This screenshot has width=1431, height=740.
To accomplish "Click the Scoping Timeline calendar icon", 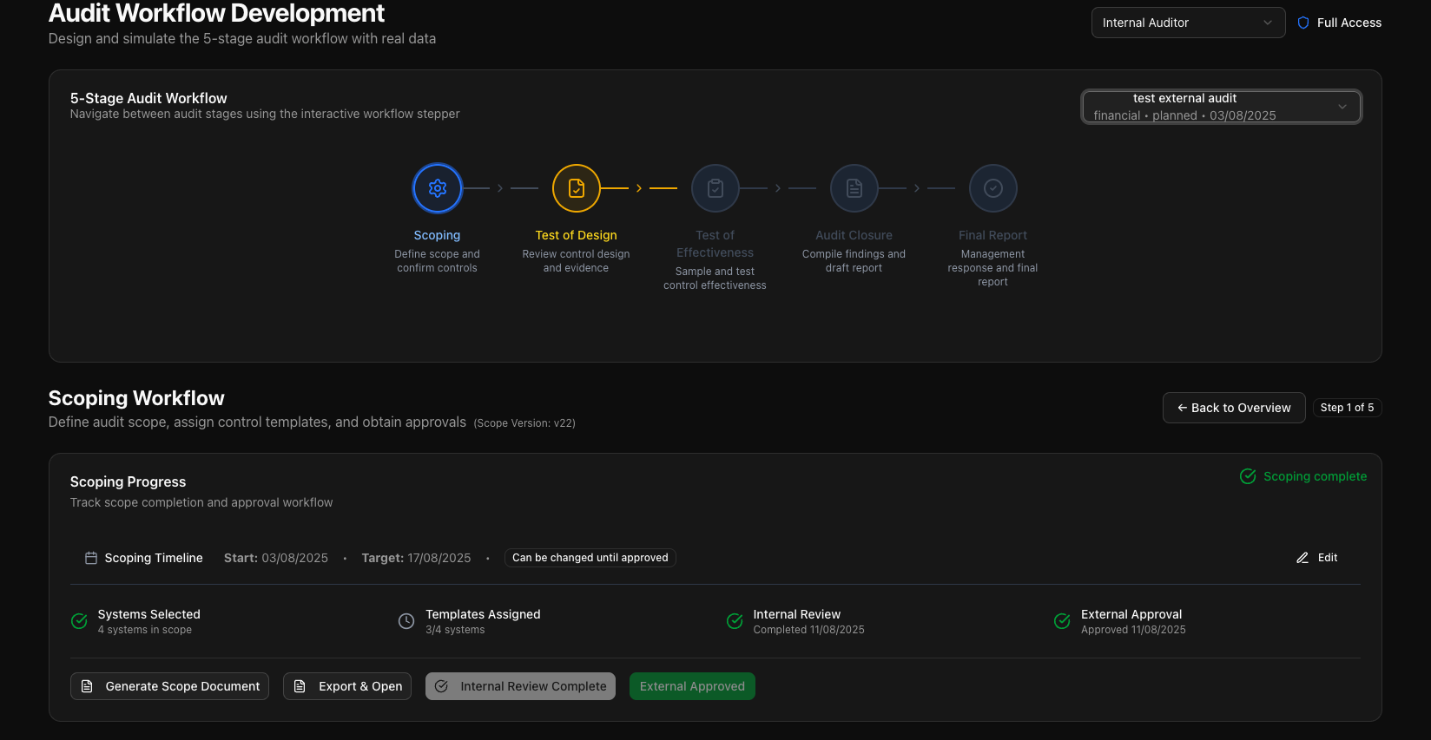I will [x=91, y=558].
